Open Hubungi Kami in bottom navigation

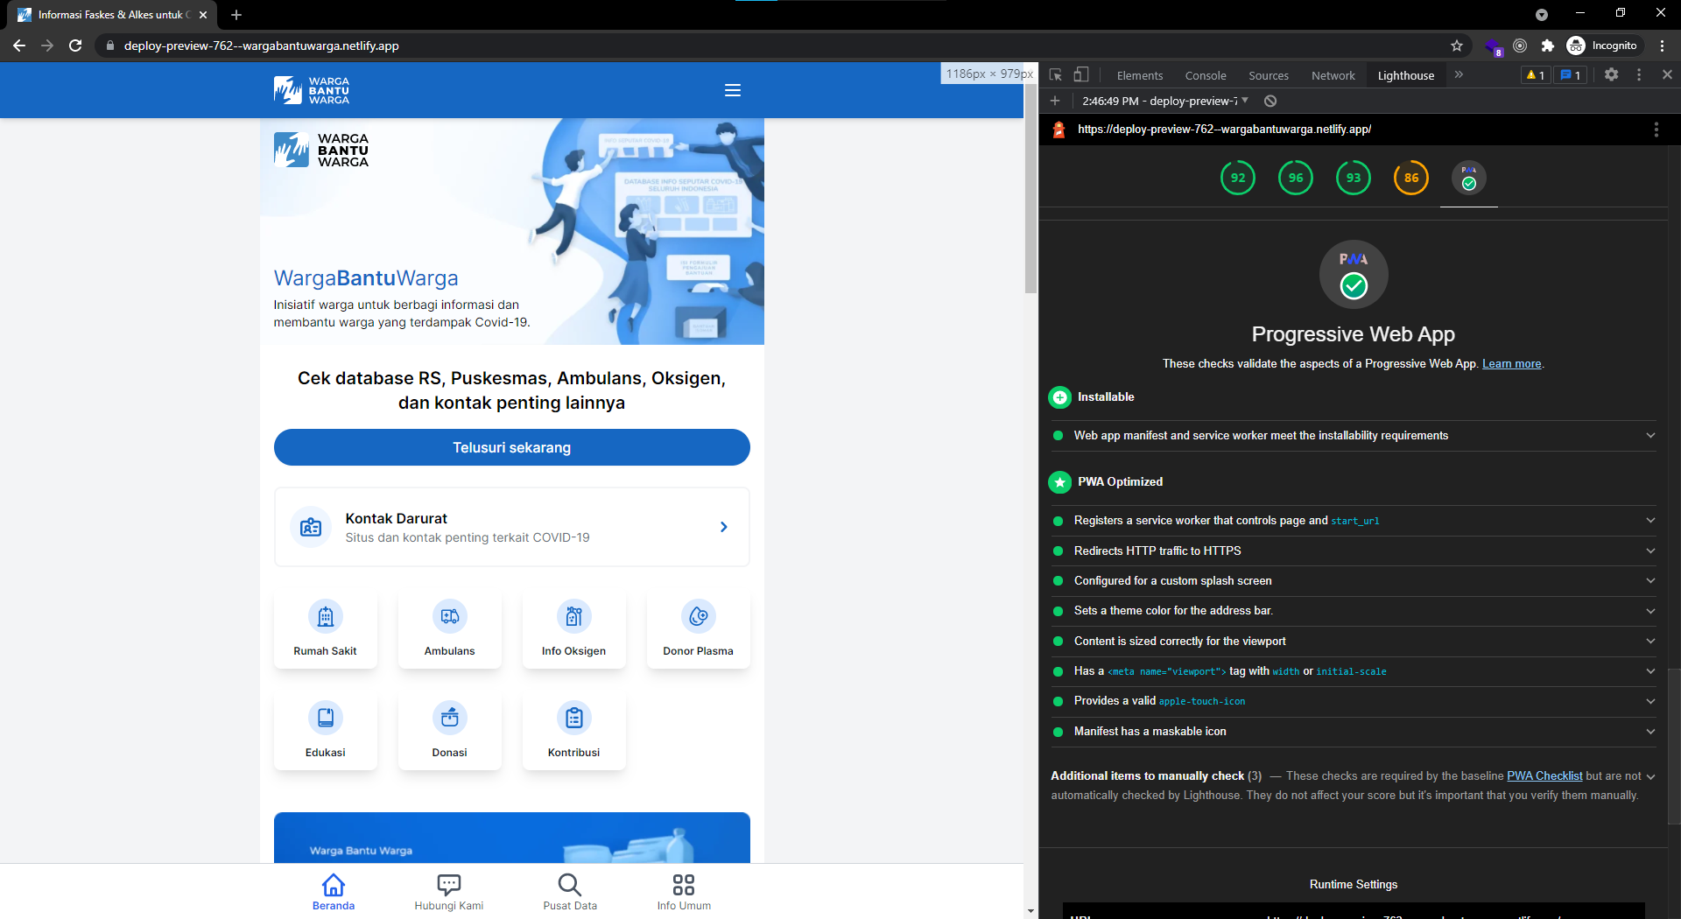[x=449, y=892]
